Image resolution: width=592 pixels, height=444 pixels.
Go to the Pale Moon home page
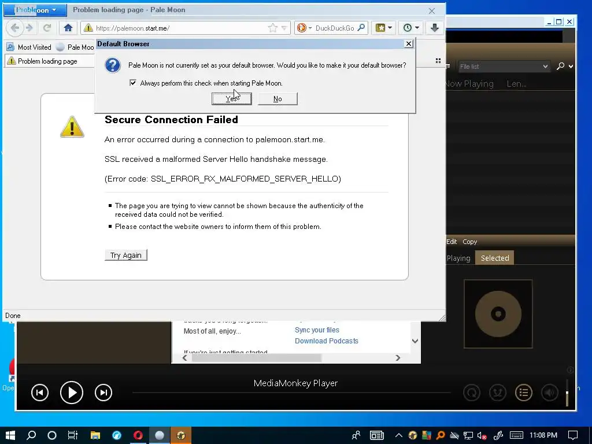[68, 28]
